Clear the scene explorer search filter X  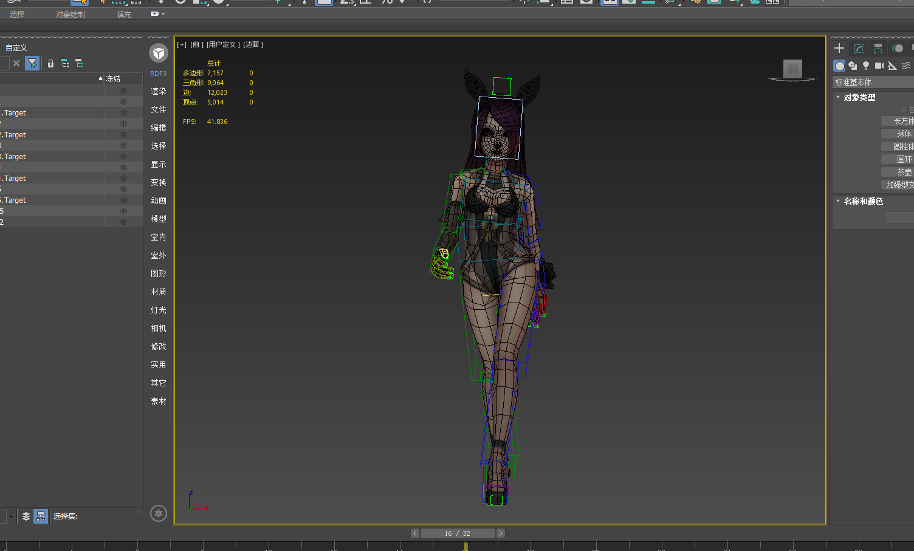[16, 63]
